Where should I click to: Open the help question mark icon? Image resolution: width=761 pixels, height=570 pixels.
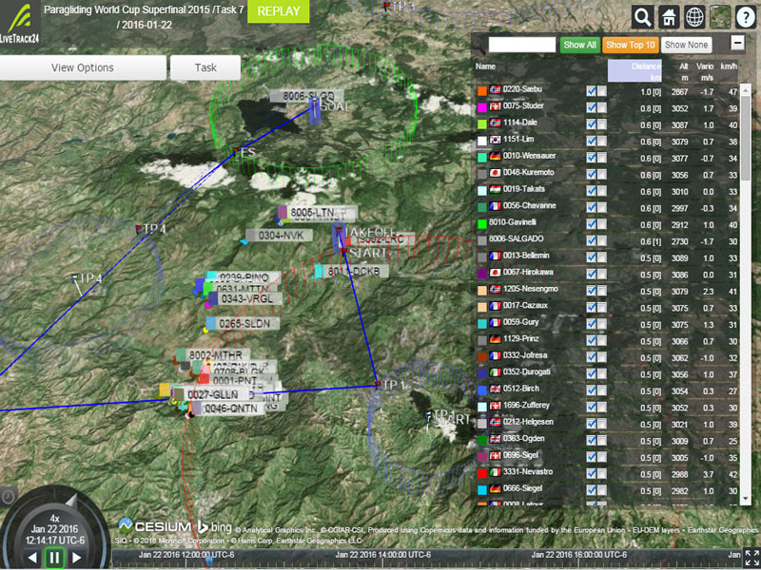[747, 17]
